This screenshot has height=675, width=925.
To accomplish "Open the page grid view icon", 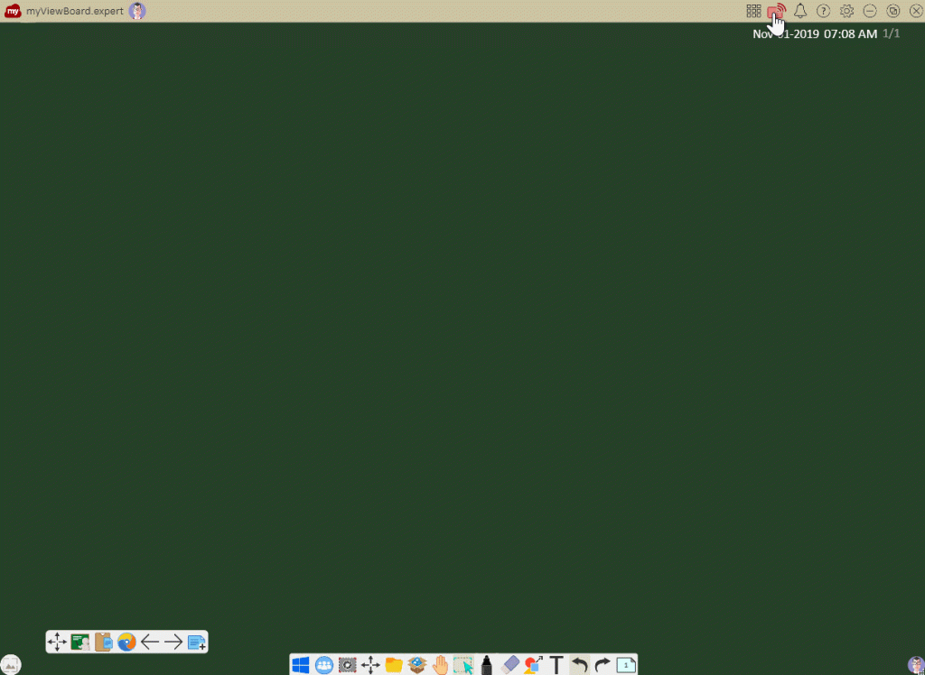I will pos(753,11).
